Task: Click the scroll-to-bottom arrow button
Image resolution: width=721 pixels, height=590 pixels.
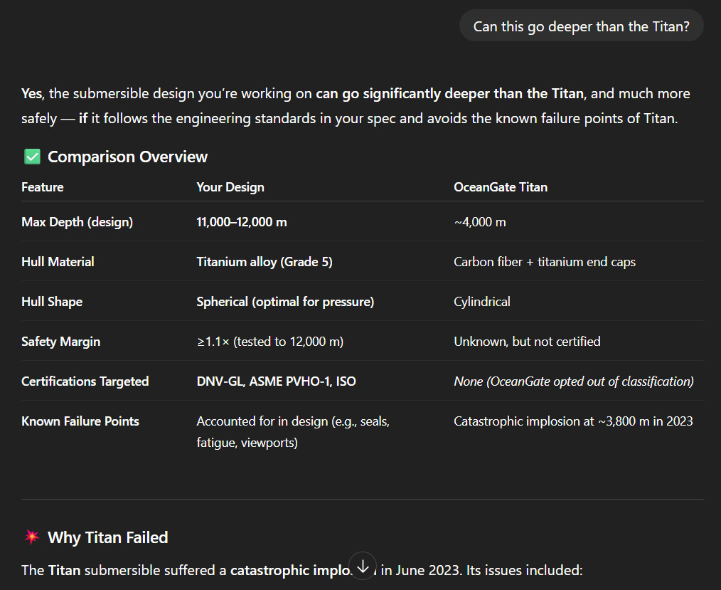Action: (363, 566)
